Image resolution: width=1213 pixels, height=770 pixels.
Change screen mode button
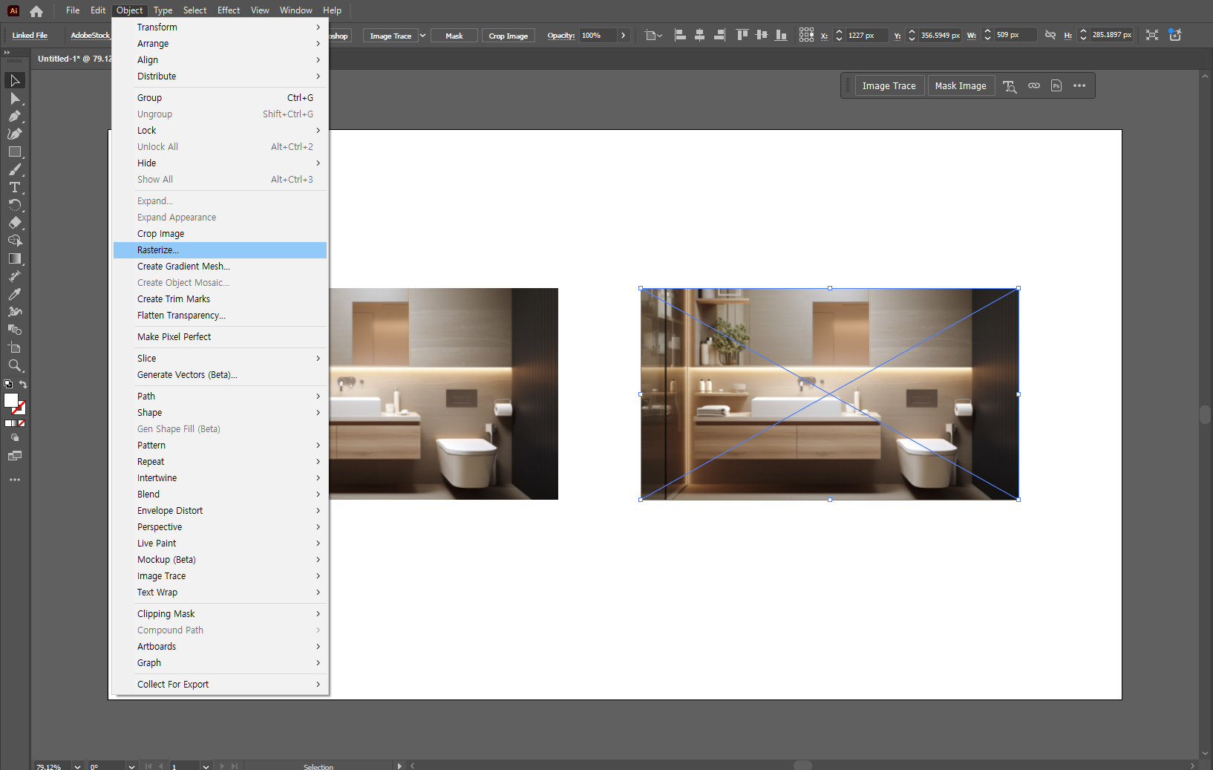(15, 456)
